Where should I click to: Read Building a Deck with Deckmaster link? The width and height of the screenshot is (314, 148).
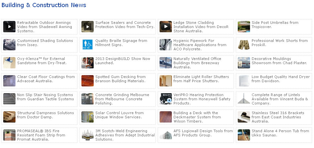click(197, 117)
